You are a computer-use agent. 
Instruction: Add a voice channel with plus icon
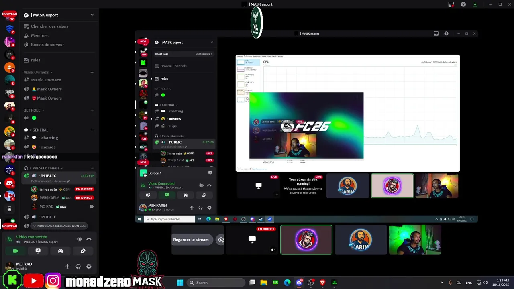pyautogui.click(x=92, y=168)
